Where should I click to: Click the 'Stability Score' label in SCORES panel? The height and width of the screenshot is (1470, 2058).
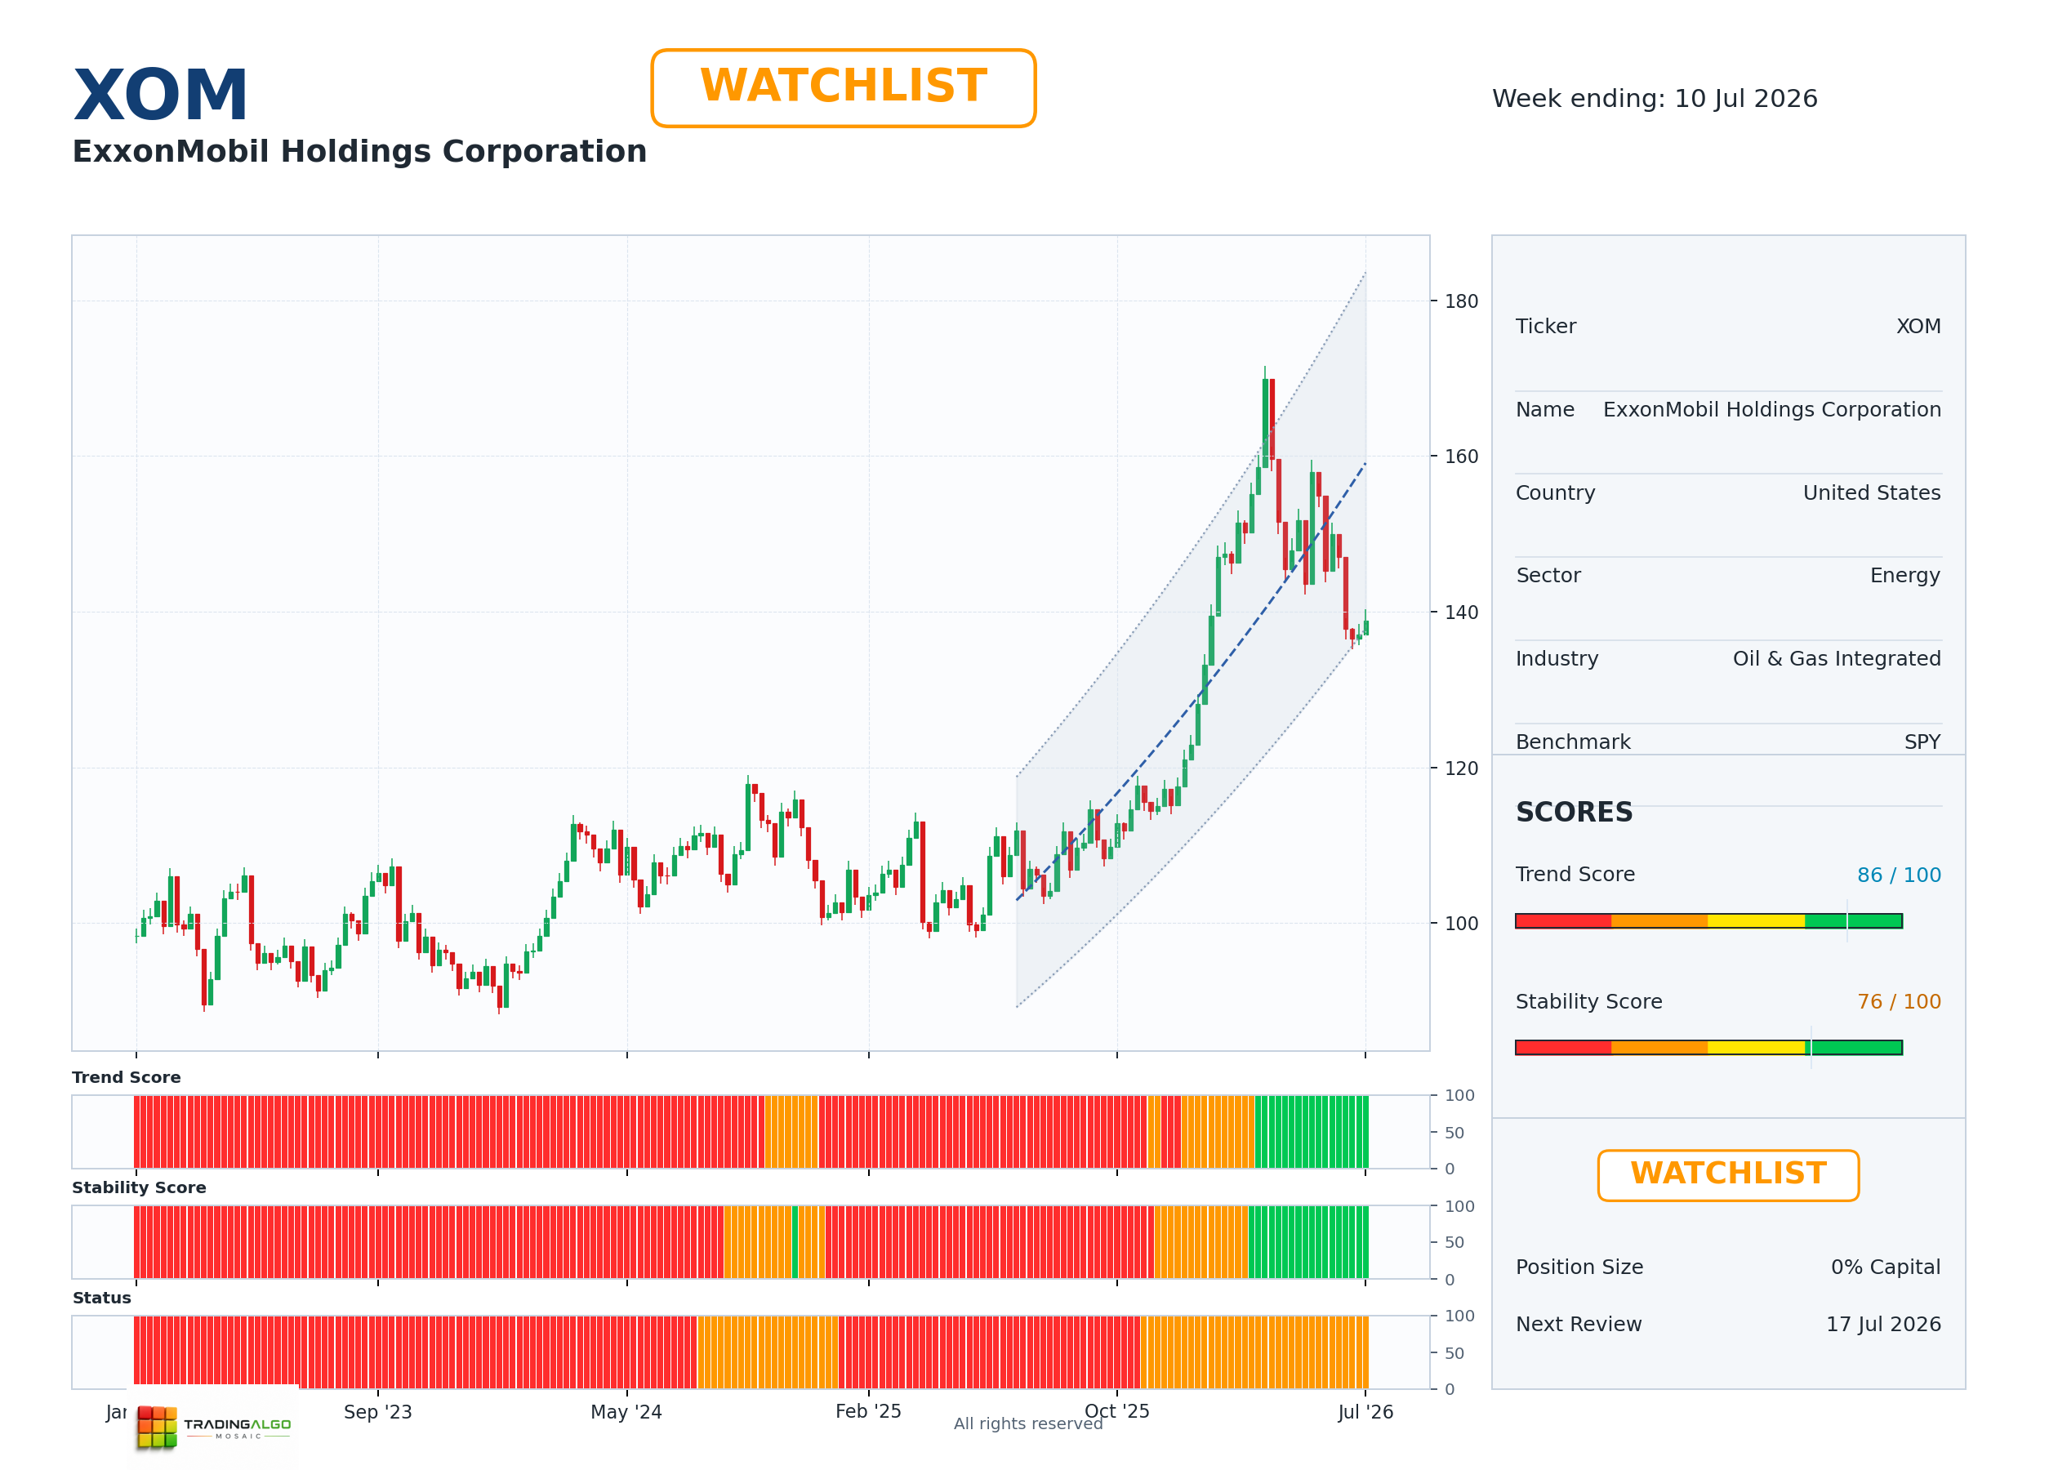[x=1588, y=1002]
